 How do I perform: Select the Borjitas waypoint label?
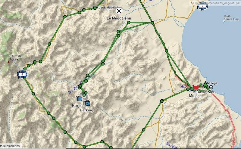click(79, 106)
